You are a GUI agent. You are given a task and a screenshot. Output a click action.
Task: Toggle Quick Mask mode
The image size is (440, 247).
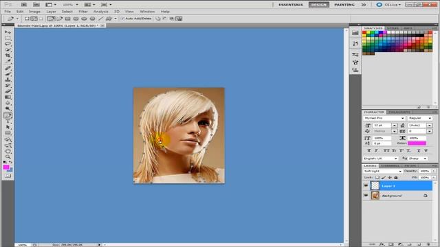tap(8, 176)
